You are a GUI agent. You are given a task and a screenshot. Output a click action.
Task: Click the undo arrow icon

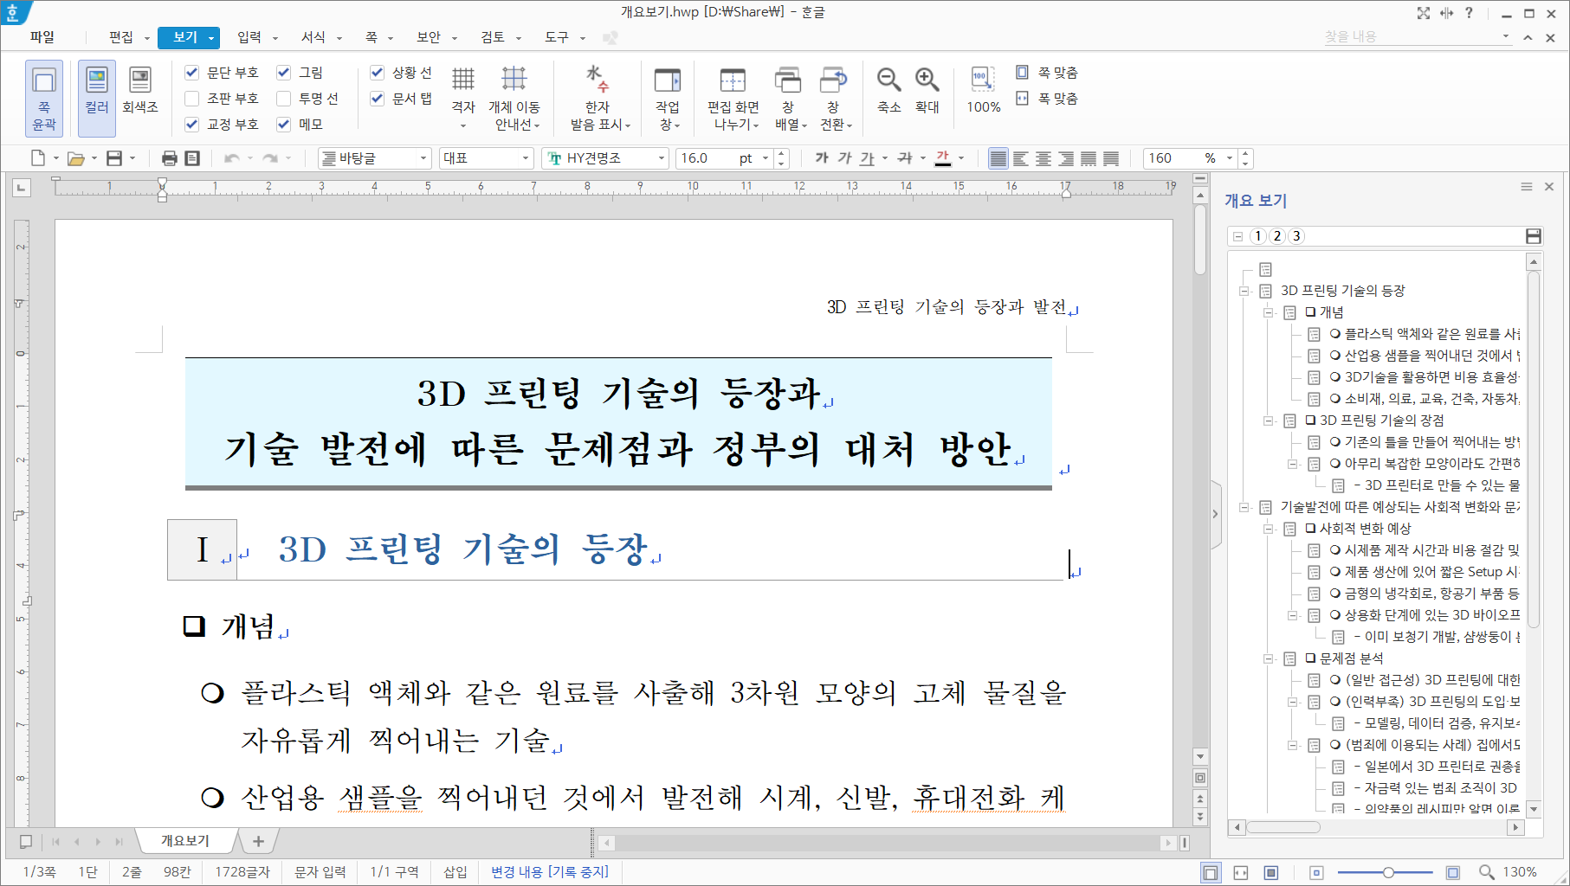pos(231,158)
